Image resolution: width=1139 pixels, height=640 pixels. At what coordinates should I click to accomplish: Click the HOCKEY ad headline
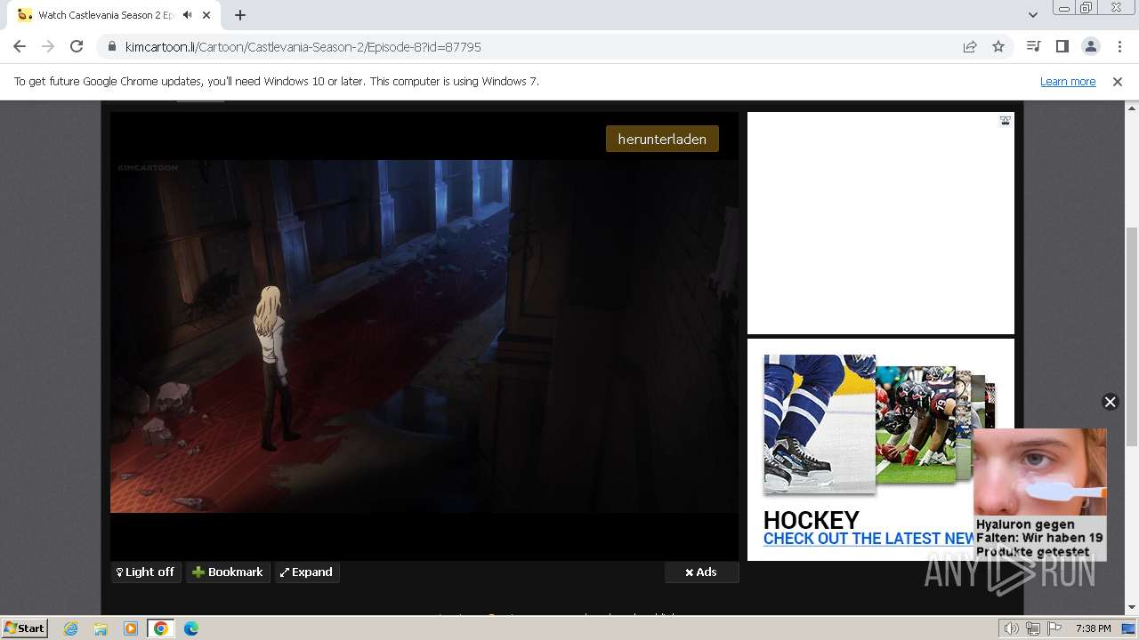(811, 520)
